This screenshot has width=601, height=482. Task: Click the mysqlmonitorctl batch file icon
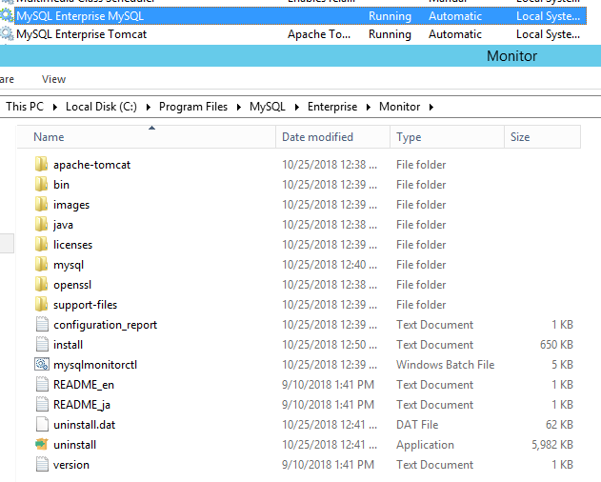tap(41, 364)
